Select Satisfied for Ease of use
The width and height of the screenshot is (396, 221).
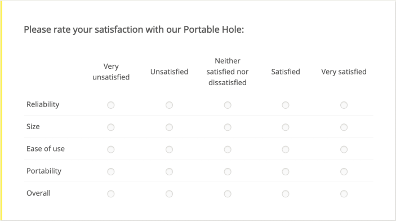coord(286,149)
